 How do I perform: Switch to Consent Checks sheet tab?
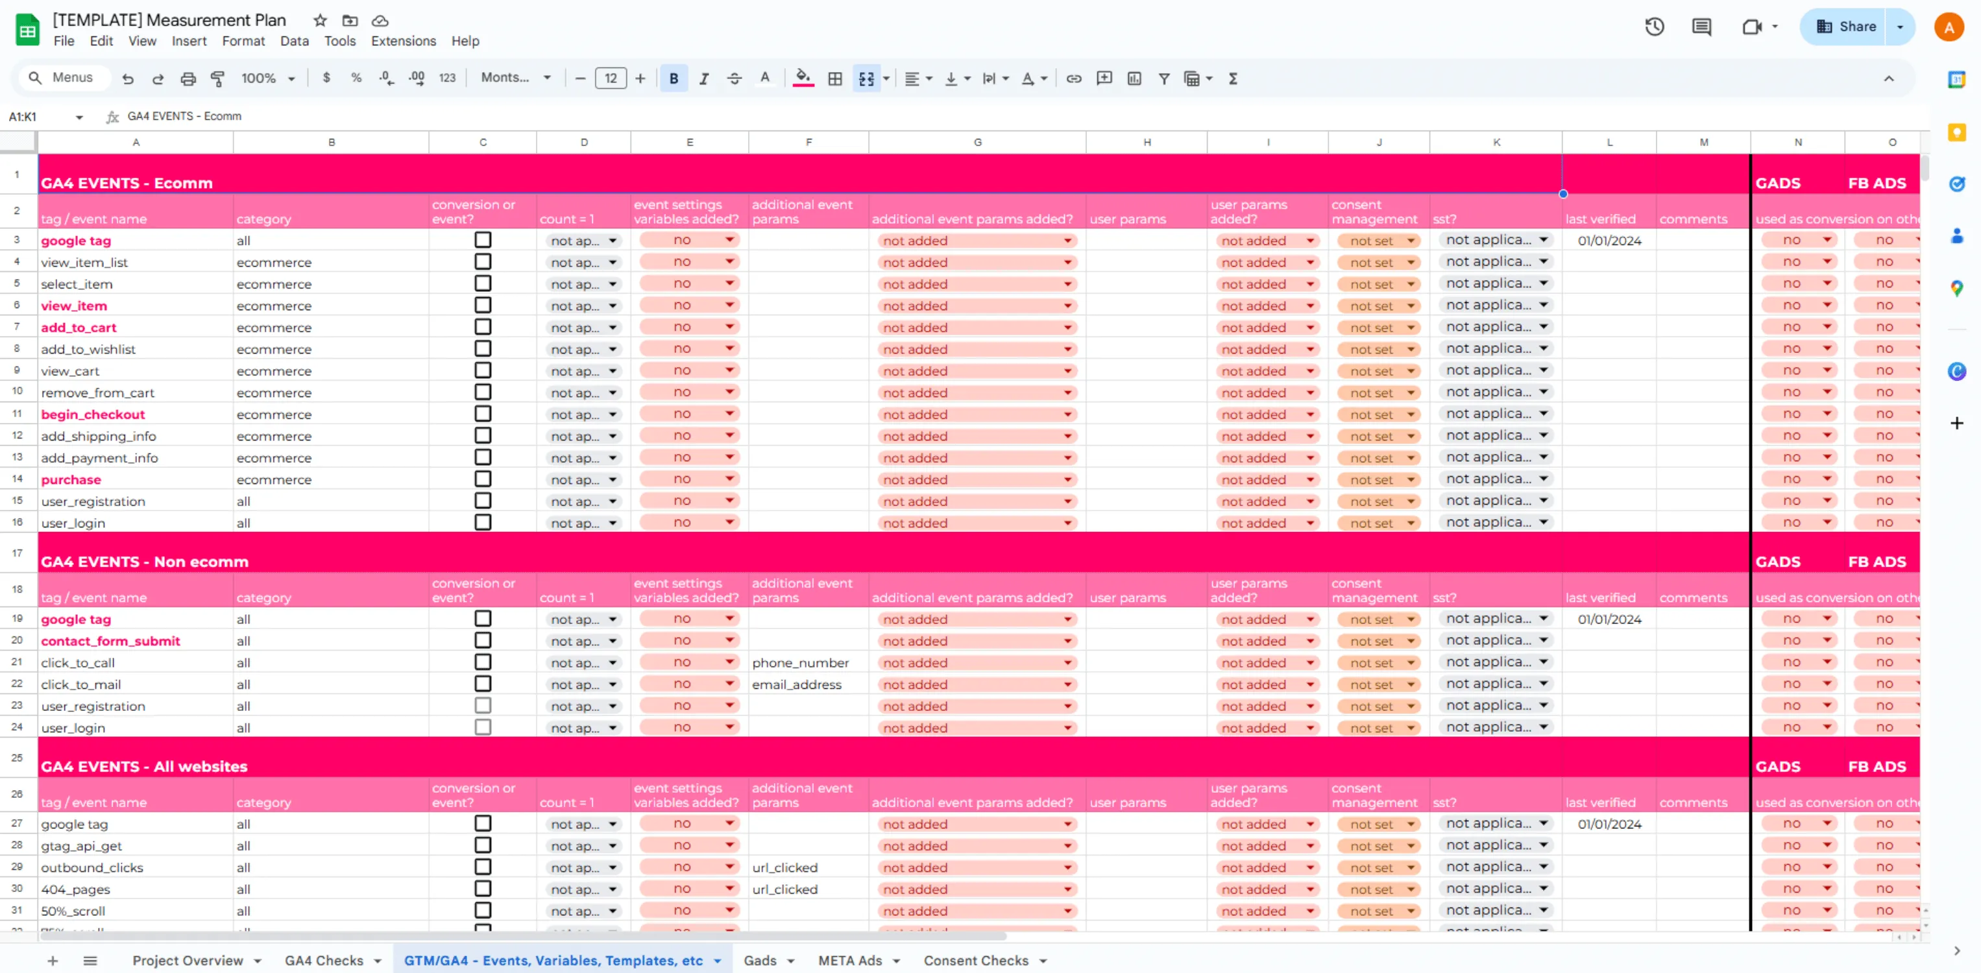point(985,961)
